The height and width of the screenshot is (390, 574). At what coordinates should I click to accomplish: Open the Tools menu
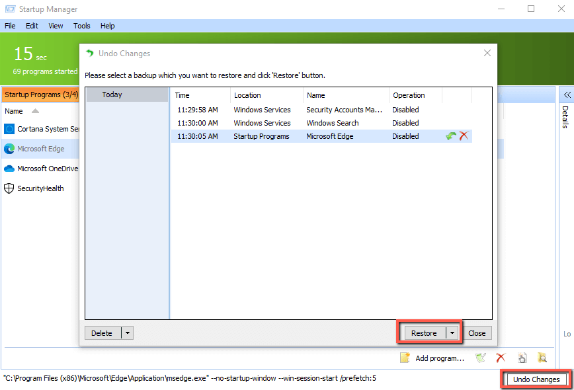coord(81,26)
